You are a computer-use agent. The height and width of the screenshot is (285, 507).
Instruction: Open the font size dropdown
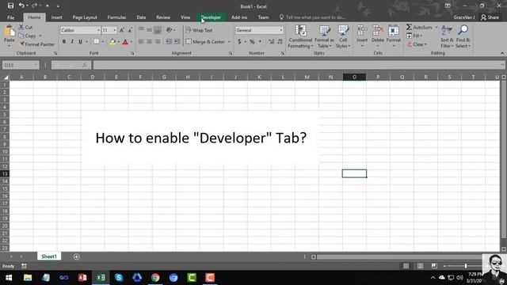(x=114, y=30)
